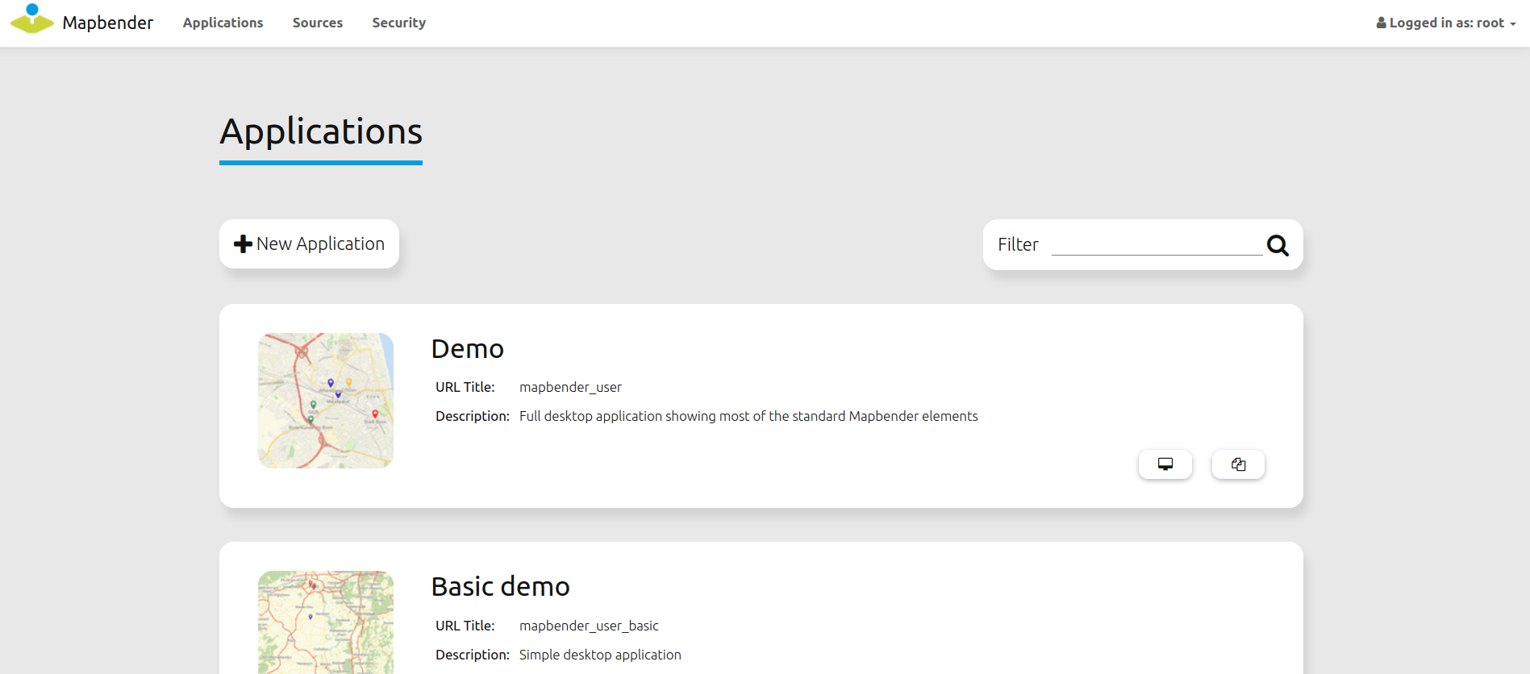1530x674 pixels.
Task: Select the Basic demo map thumbnail
Action: (326, 622)
